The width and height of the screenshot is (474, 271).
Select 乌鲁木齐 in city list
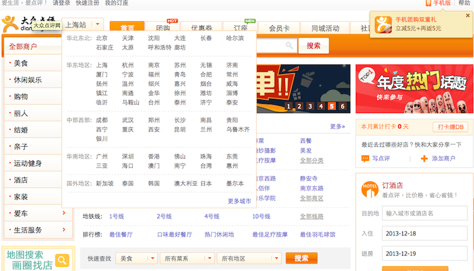pos(238,130)
